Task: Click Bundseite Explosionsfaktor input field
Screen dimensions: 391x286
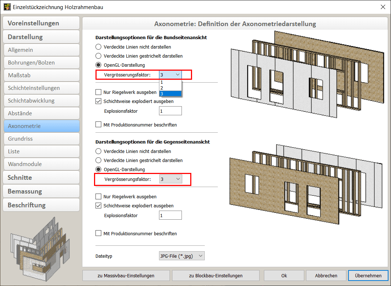Action: click(170, 111)
